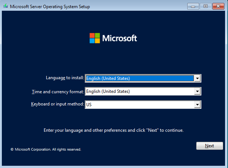The image size is (228, 168).
Task: Click the 'Keyboard or input method:' label
Action: pos(58,104)
